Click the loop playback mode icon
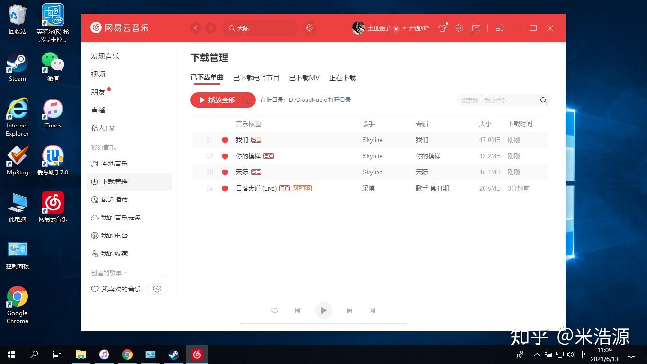647x364 pixels. [x=274, y=310]
